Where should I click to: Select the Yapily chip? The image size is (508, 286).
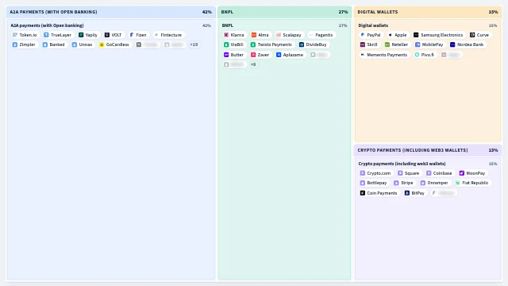88,35
